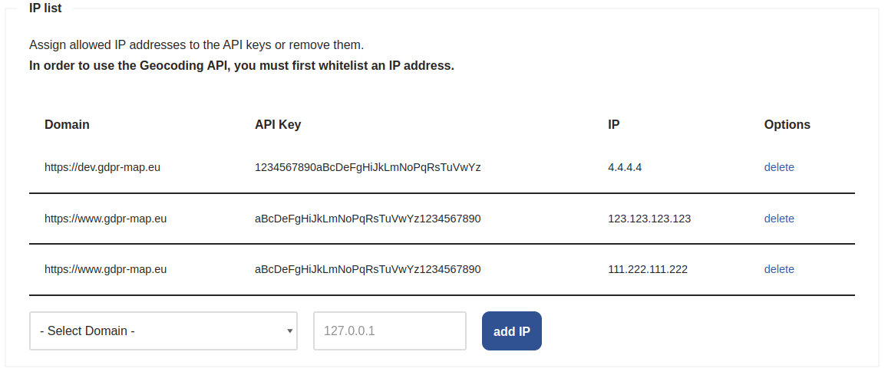Screen dimensions: 888x375
Task: Click the 4.4.4.4 IP address cell
Action: click(625, 167)
